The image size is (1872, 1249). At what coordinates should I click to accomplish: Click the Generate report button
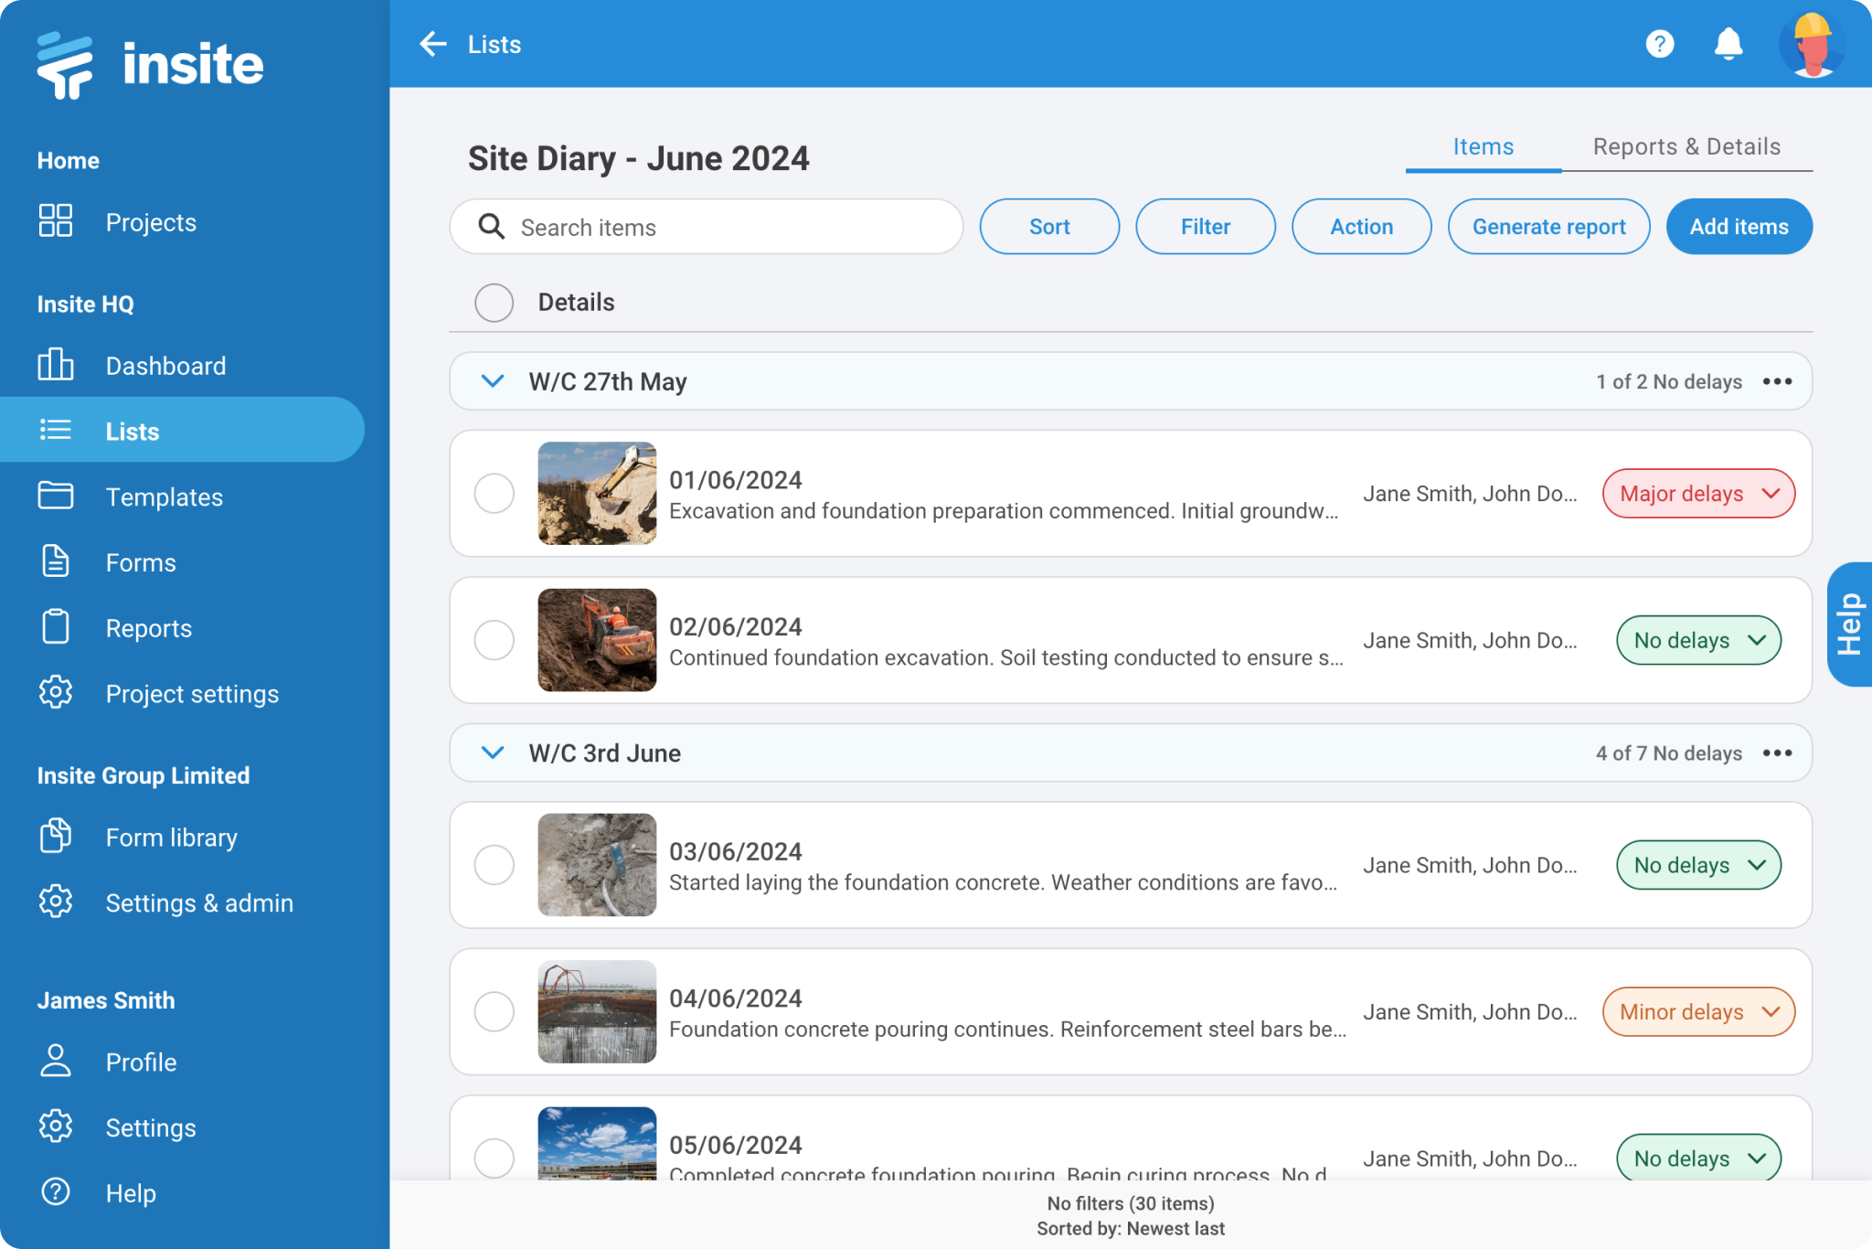click(1548, 226)
